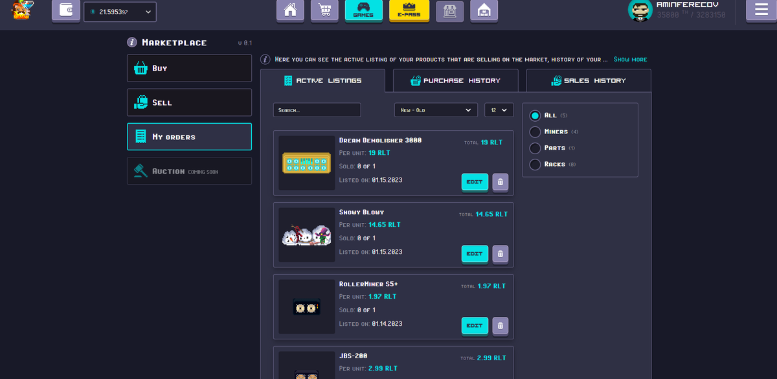Click the total 1.97 RLT value
777x379 pixels.
click(491, 286)
